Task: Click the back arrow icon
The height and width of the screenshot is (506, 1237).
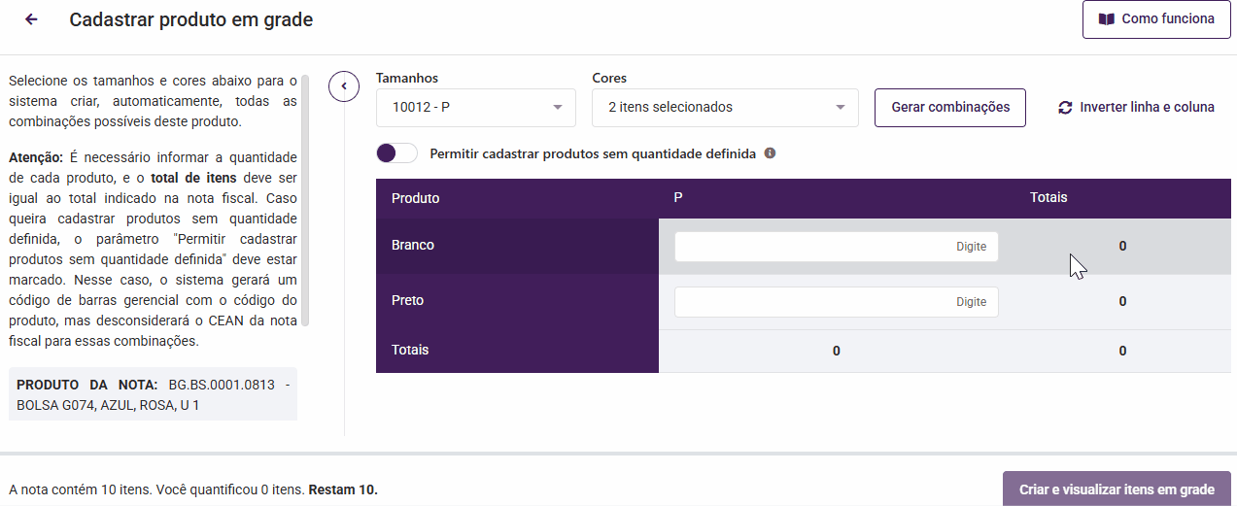Action: [x=31, y=19]
